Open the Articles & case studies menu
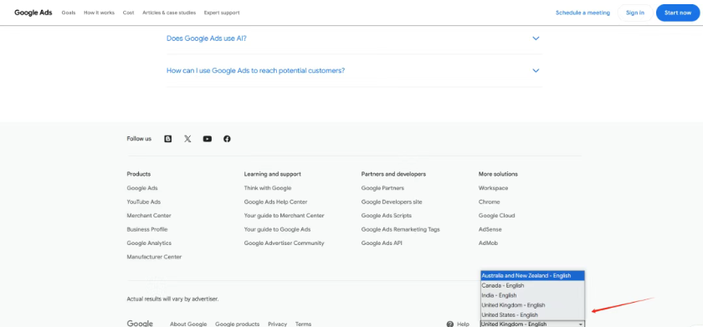The height and width of the screenshot is (327, 703). coord(169,13)
